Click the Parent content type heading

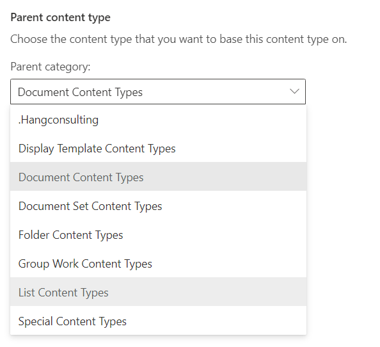coord(60,18)
